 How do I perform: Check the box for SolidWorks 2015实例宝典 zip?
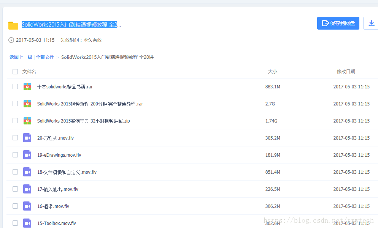point(15,121)
